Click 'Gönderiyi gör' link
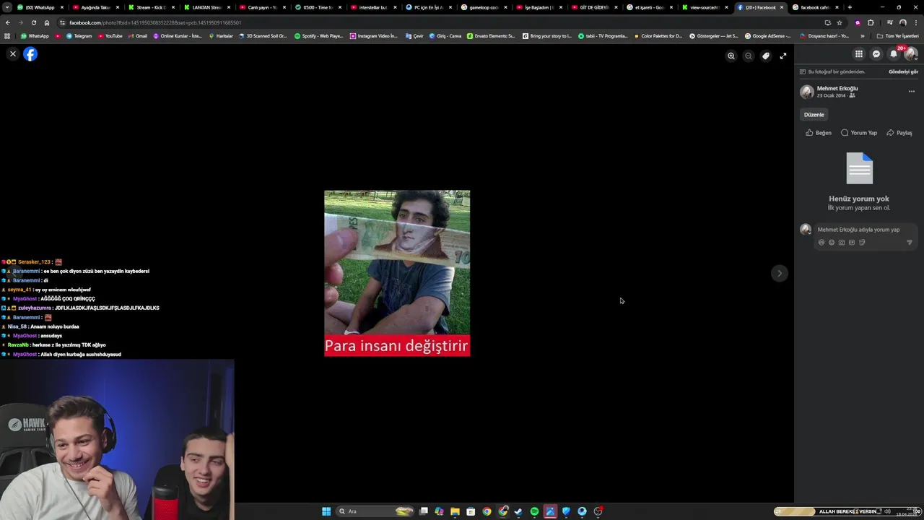The width and height of the screenshot is (924, 520). (903, 72)
